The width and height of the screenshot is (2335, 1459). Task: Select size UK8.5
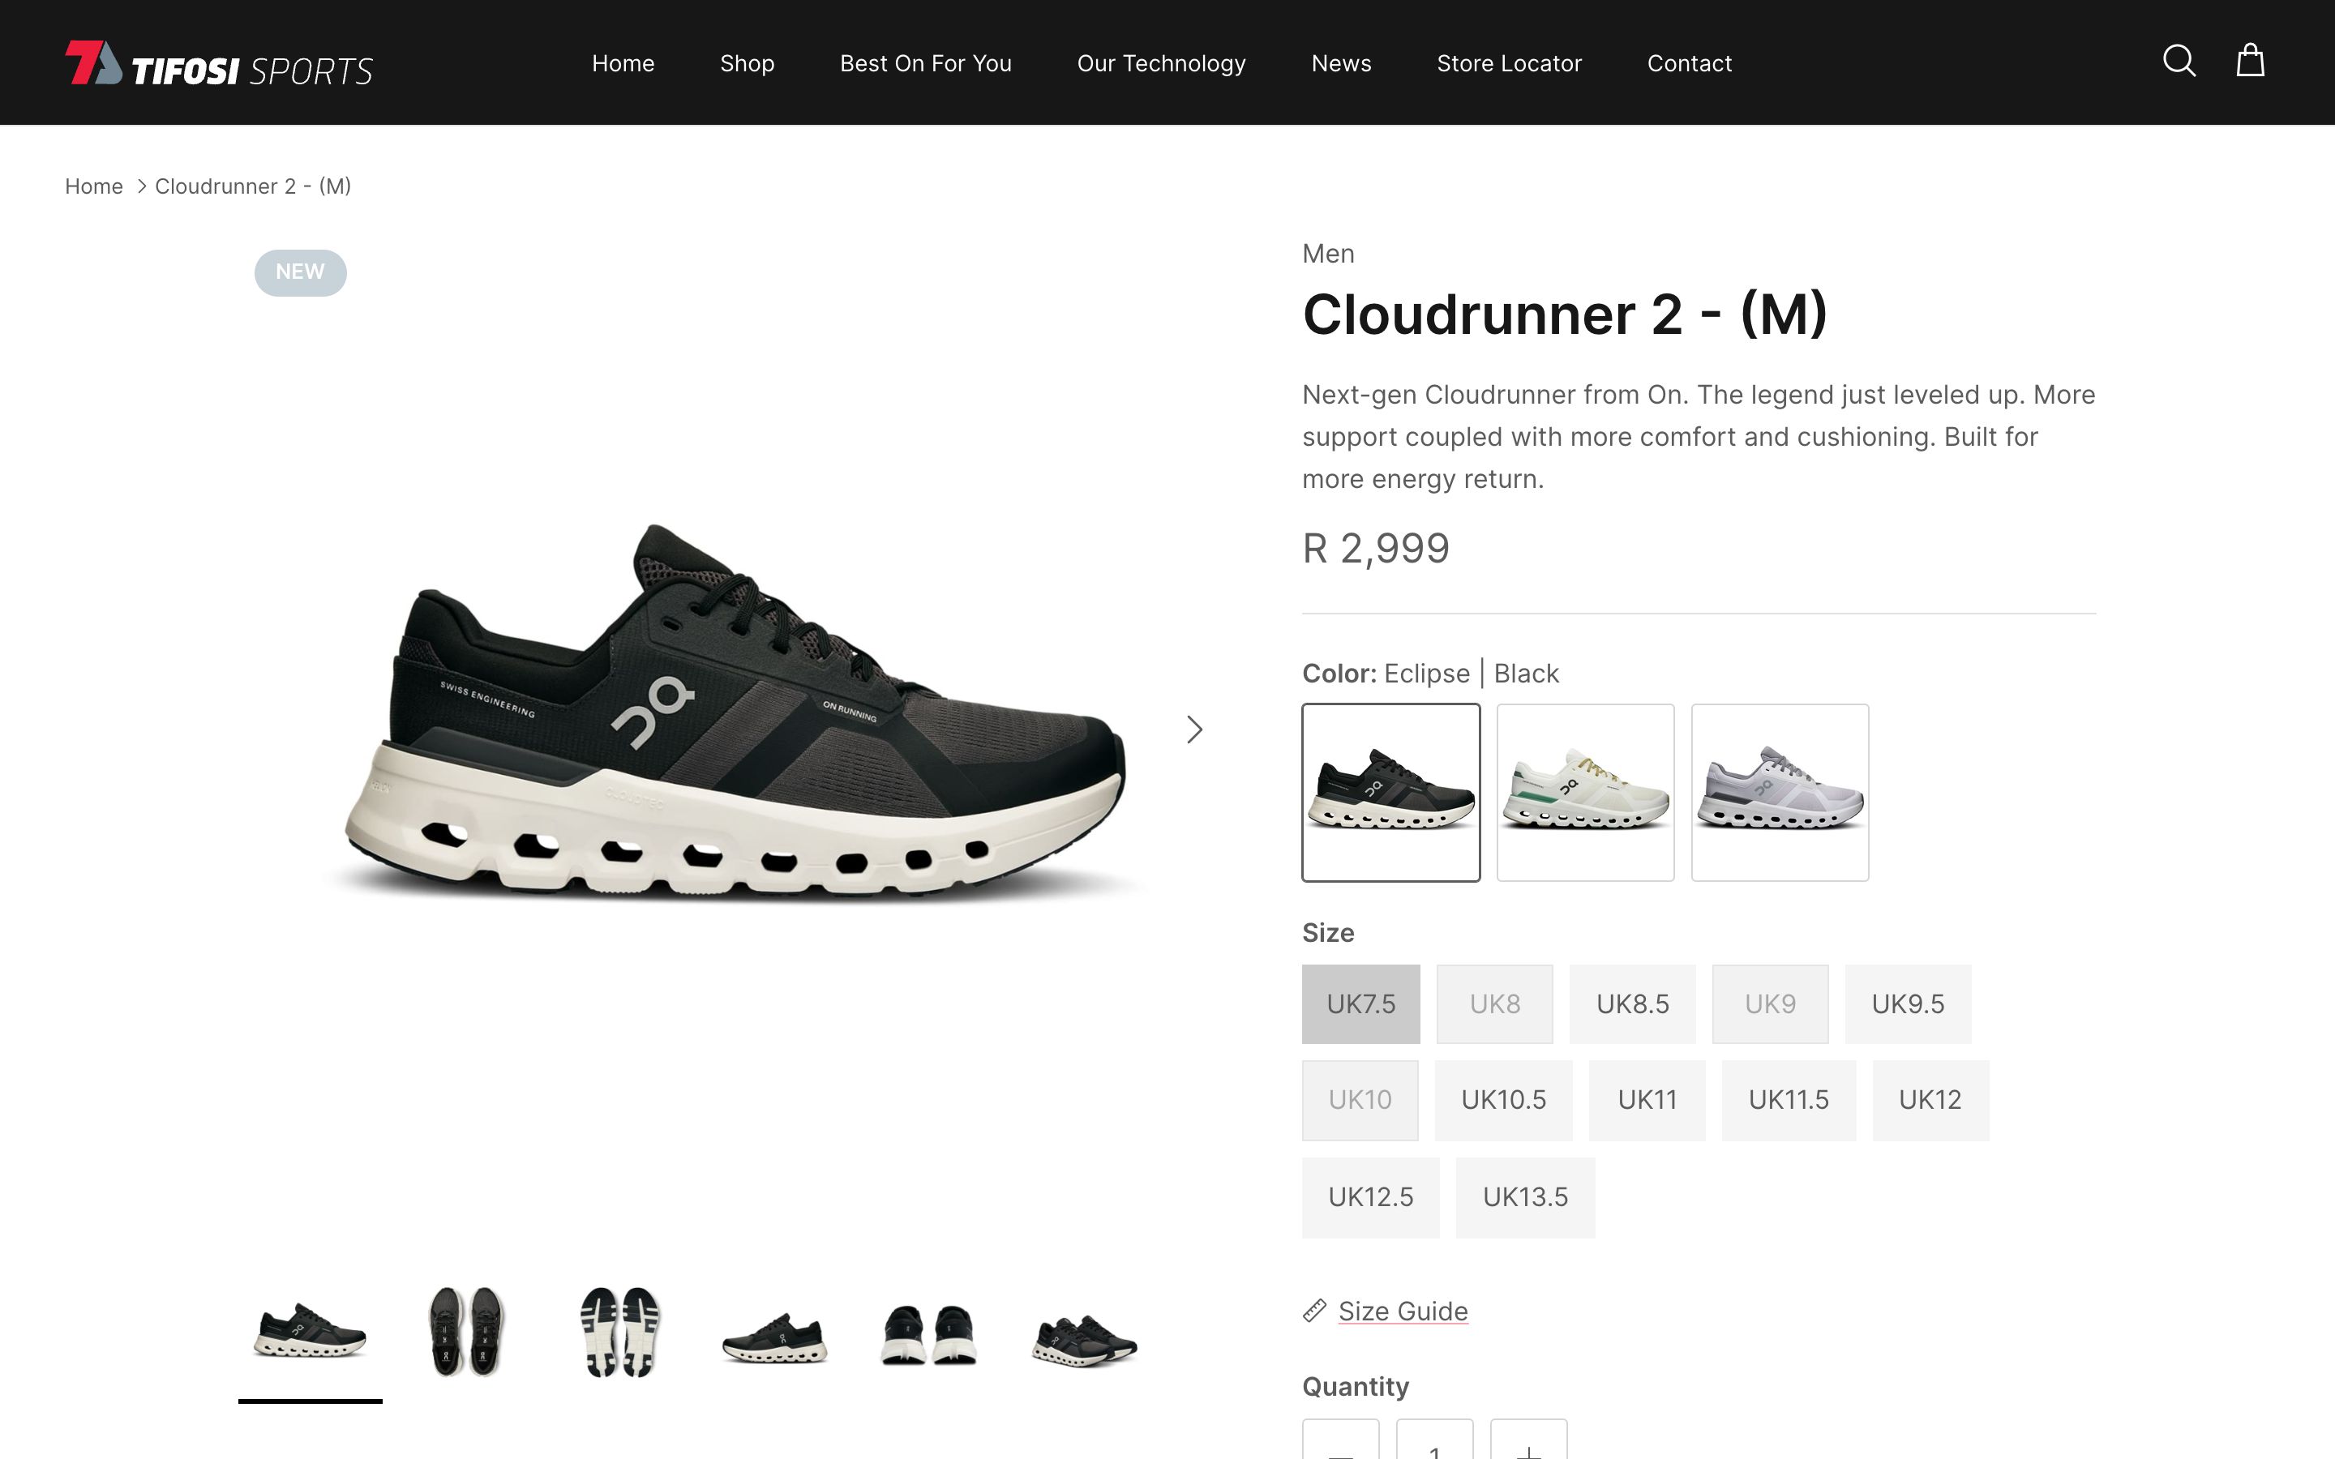(x=1631, y=1003)
